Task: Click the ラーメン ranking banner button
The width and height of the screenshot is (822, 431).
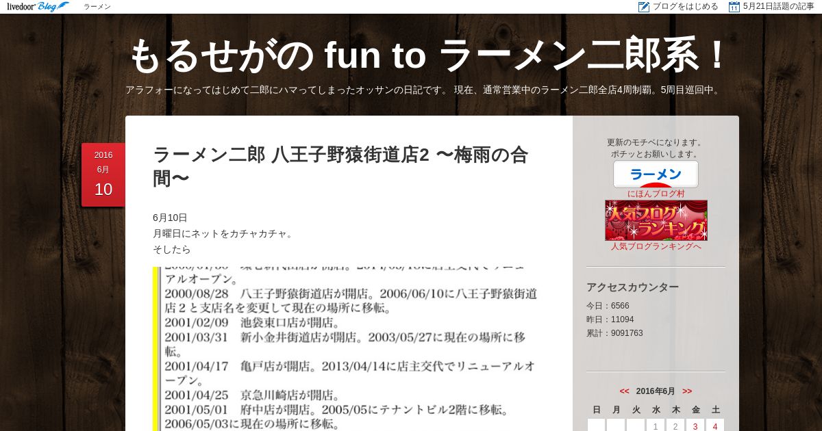Action: (656, 174)
